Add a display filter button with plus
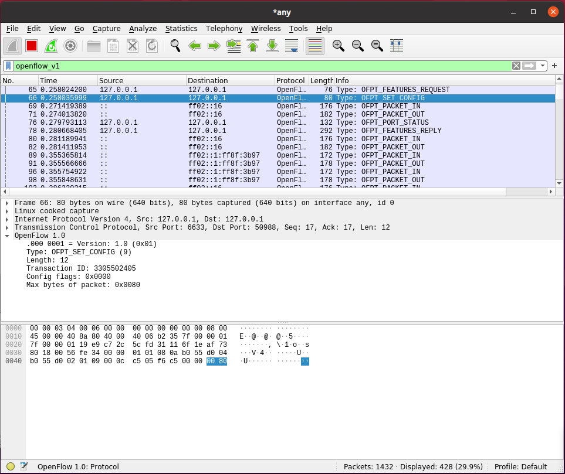Viewport: 565px width, 474px height. pos(554,66)
